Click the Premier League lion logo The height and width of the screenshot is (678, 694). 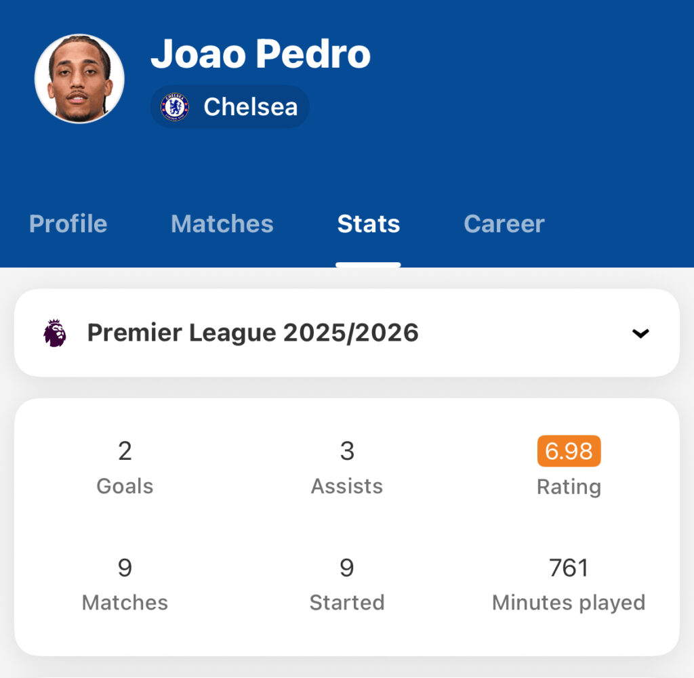pos(55,333)
